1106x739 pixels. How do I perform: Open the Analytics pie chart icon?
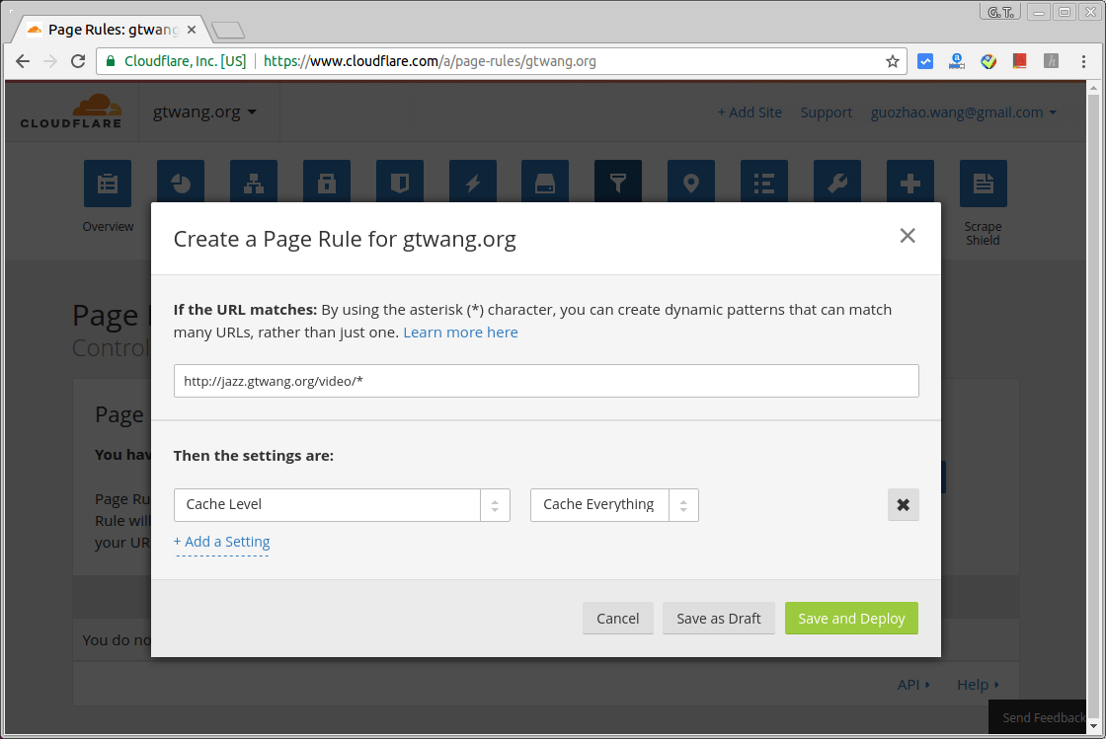(181, 181)
